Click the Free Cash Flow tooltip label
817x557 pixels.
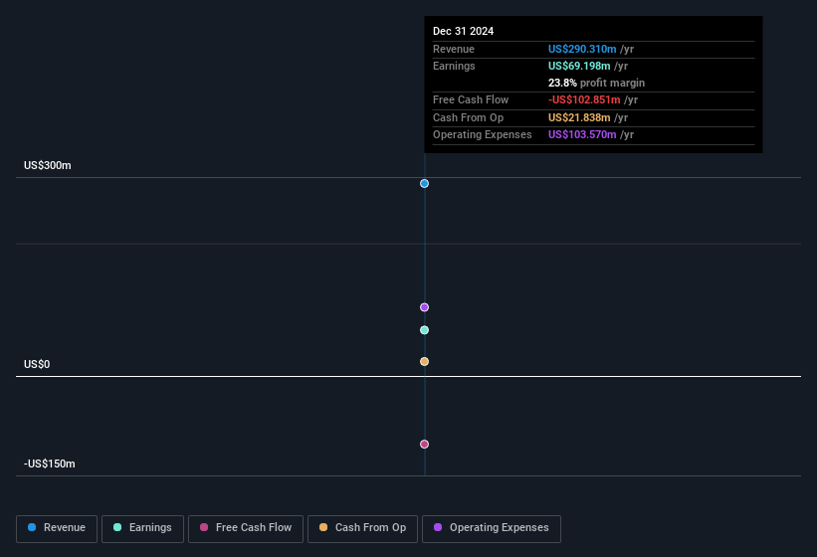471,99
